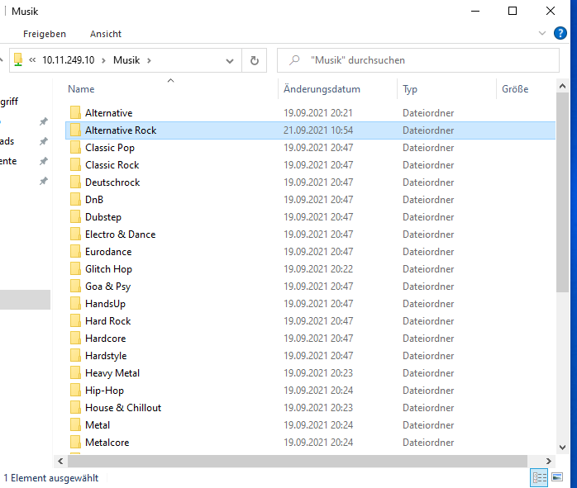Click the vertical scrollbar thumb of file list
Screen dimensions: 577x488
click(562, 192)
